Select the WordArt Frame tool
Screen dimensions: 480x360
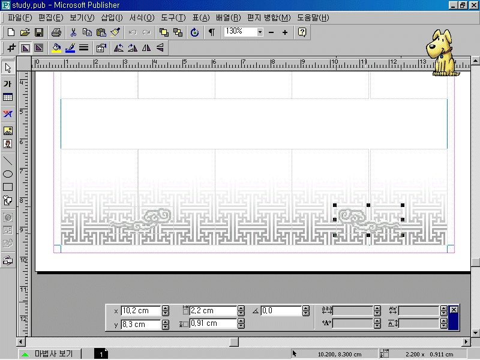pyautogui.click(x=8, y=114)
